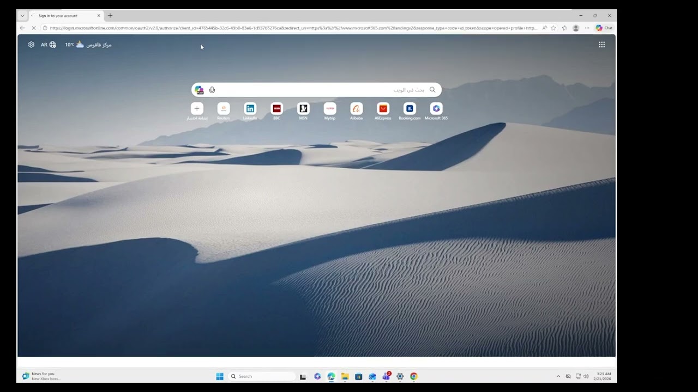Stop page loading with X button
This screenshot has height=392, width=698.
(x=34, y=28)
